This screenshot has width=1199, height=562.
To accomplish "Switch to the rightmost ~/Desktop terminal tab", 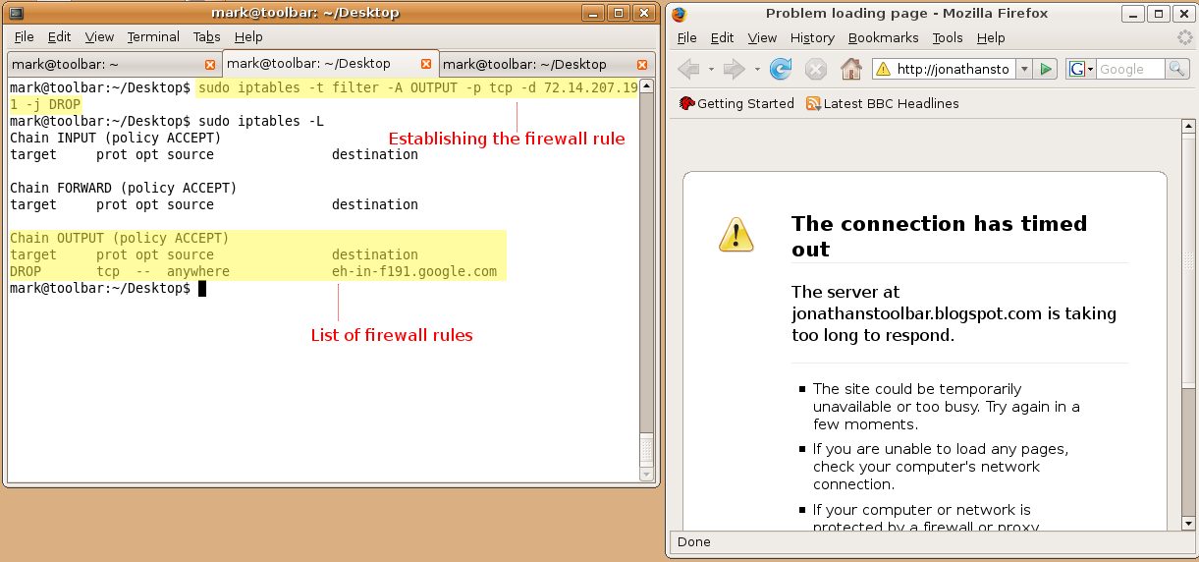I will 548,64.
